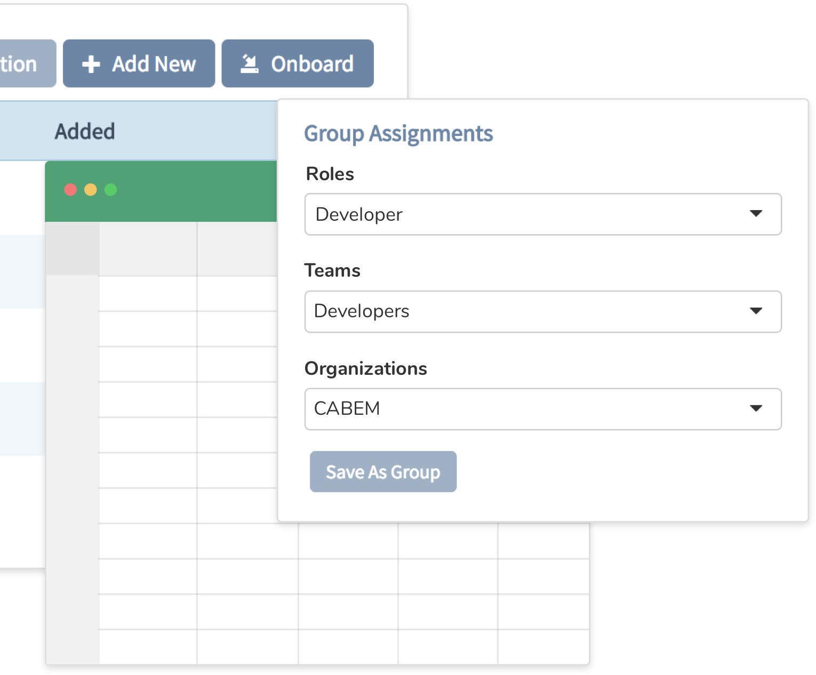The width and height of the screenshot is (816, 675).
Task: Click the Roles field label
Action: [x=330, y=174]
